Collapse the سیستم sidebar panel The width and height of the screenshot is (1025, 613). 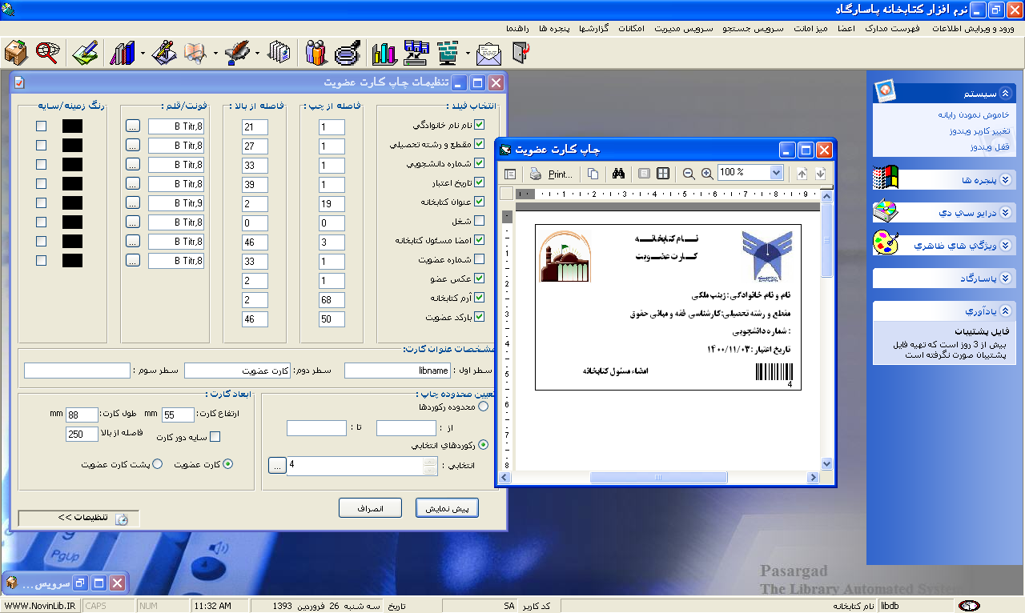point(1006,94)
